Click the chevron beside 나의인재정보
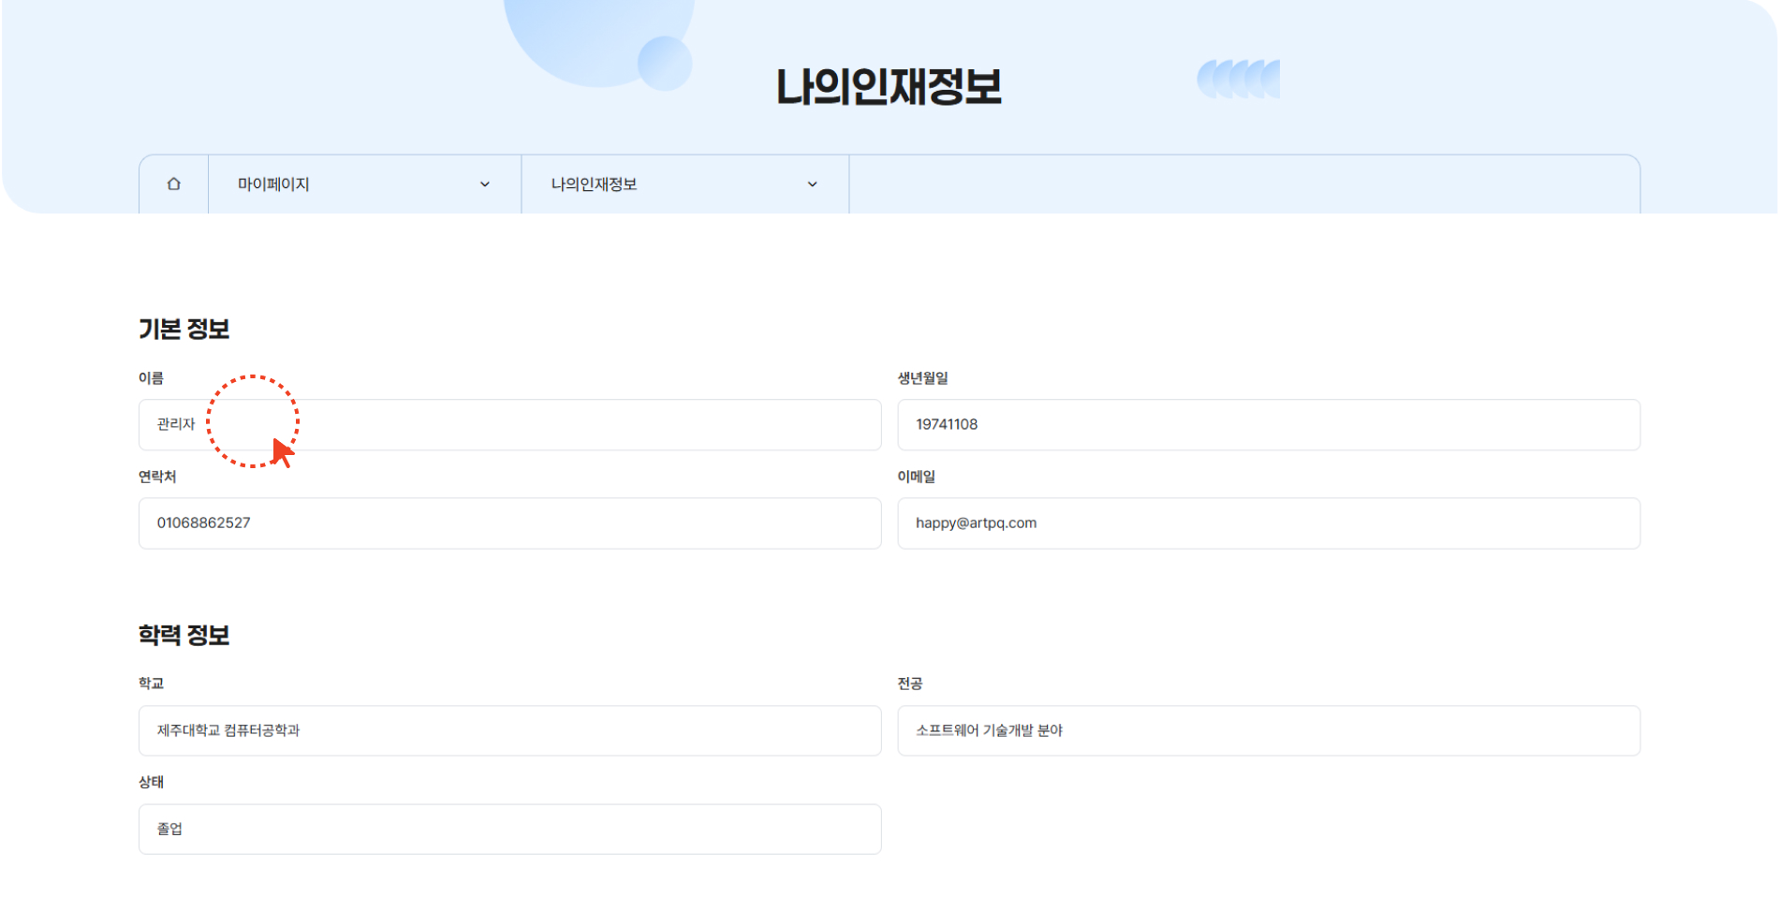The width and height of the screenshot is (1779, 897). pos(811,184)
